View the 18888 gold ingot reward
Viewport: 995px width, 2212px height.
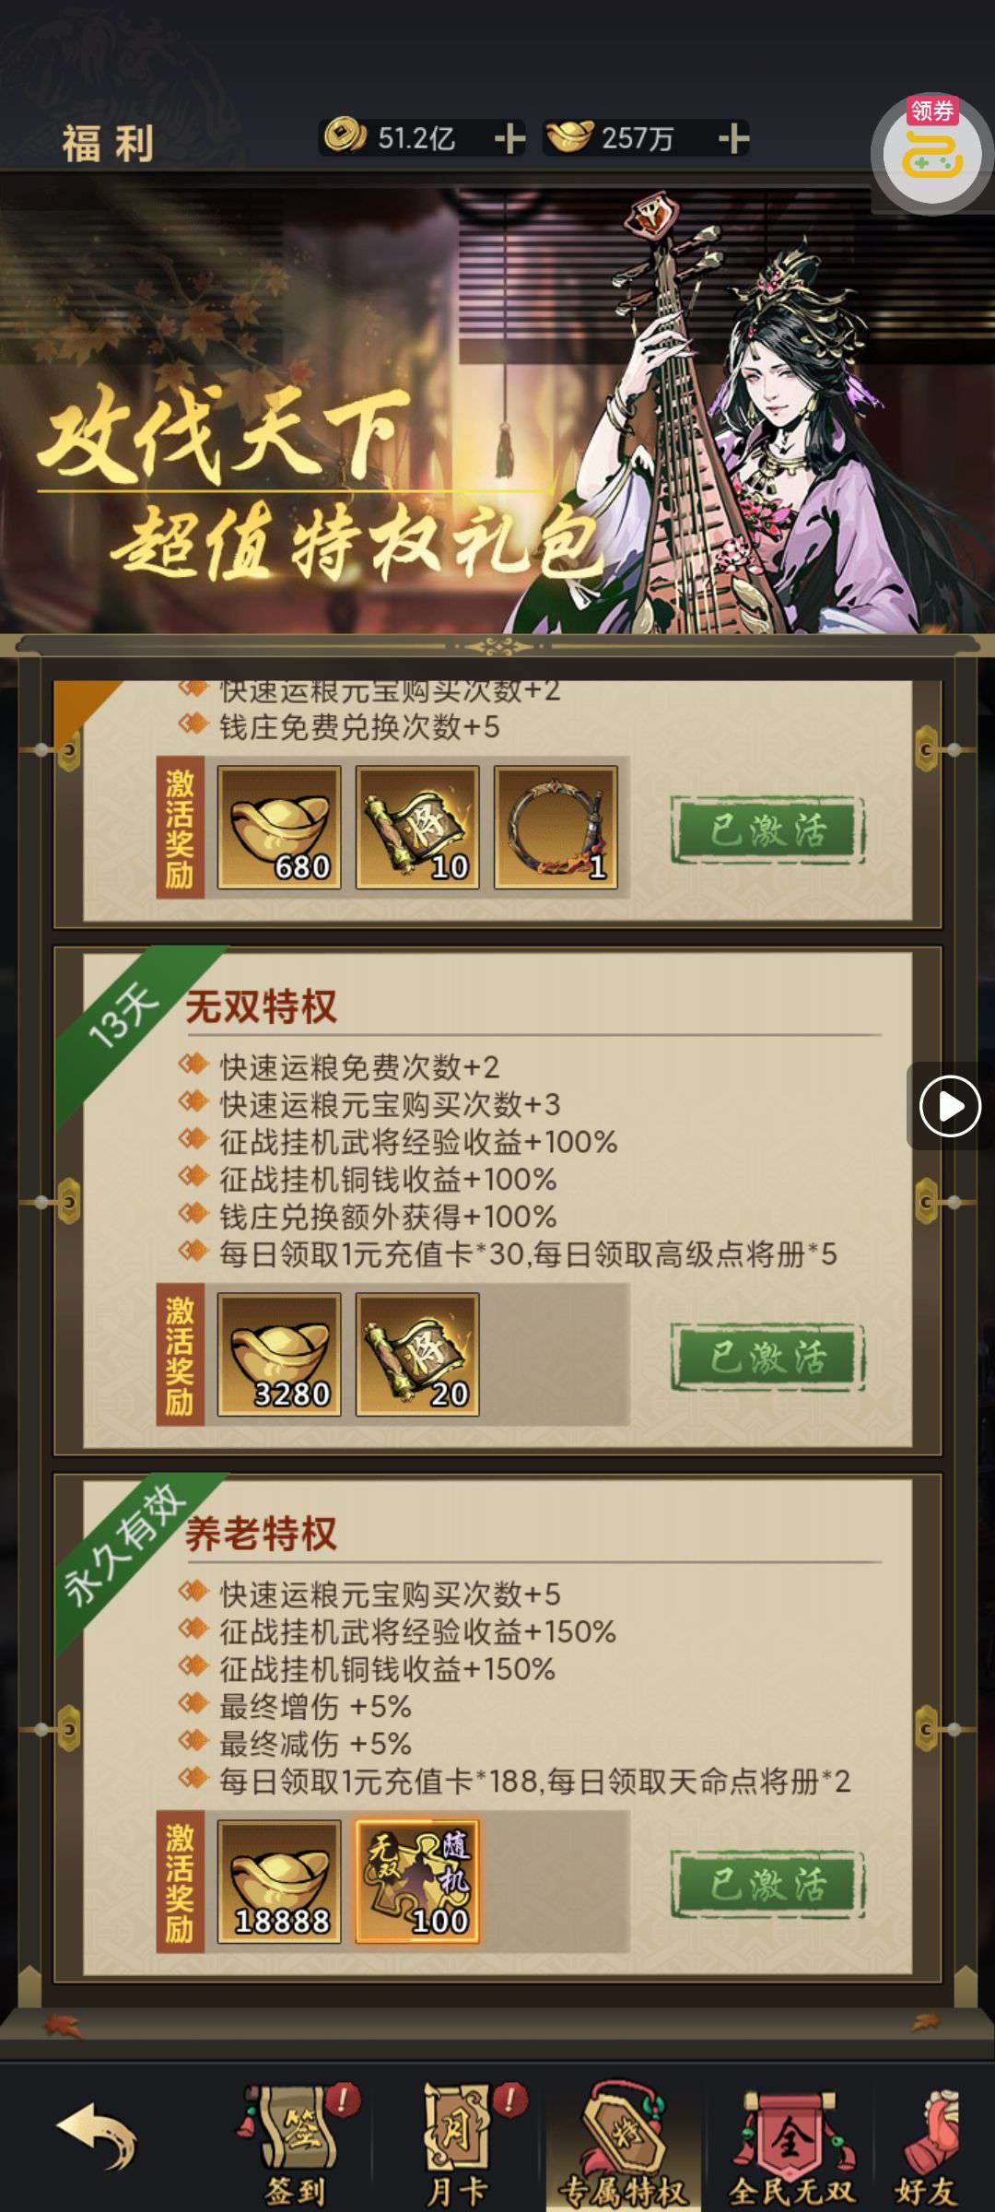click(x=279, y=1881)
